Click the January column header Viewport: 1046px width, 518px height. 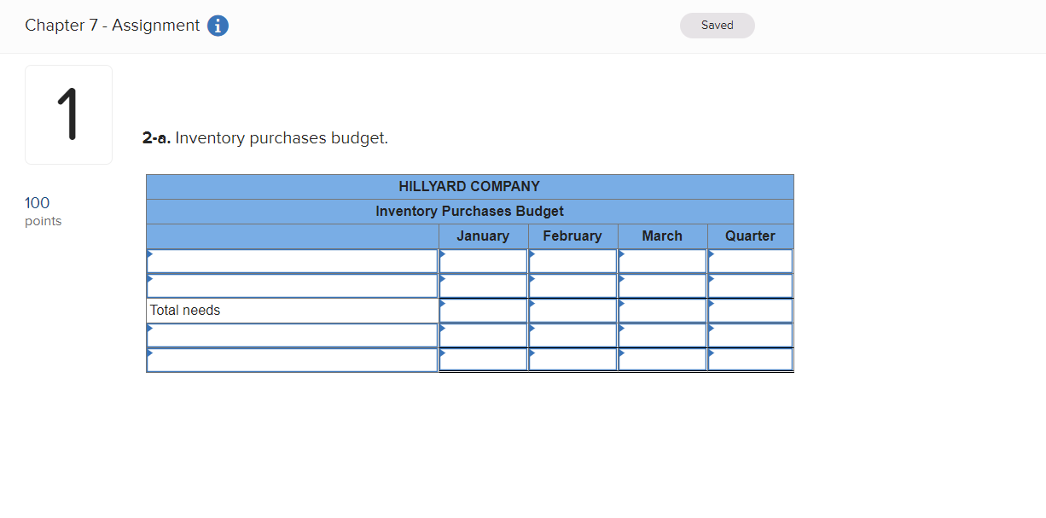pos(483,236)
